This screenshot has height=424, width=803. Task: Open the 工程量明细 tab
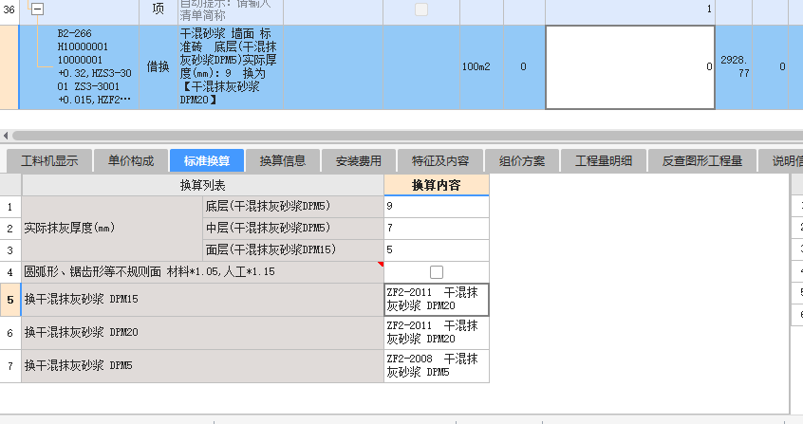(x=604, y=161)
